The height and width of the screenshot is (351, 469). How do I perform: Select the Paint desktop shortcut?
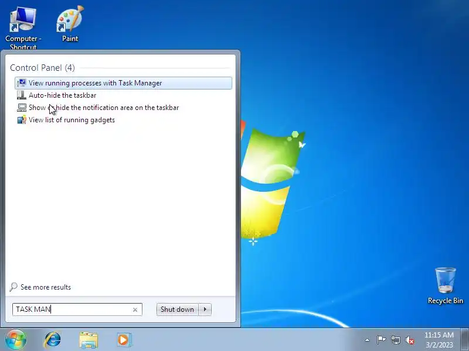[70, 24]
